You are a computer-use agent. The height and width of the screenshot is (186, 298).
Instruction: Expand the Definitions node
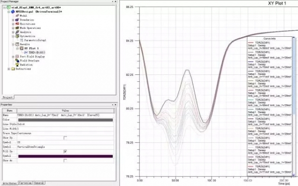[9, 69]
